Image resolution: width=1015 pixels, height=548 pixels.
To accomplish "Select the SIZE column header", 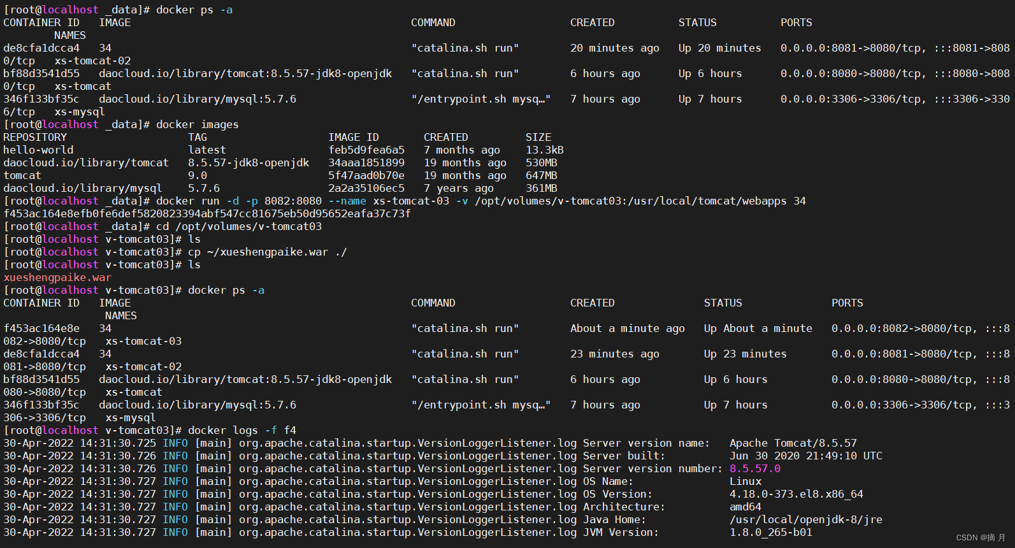I will (538, 137).
